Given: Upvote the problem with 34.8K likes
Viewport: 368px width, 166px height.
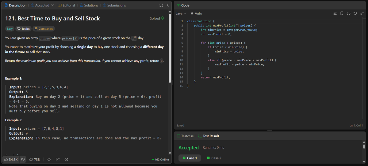Looking at the screenshot, I should tap(12, 159).
